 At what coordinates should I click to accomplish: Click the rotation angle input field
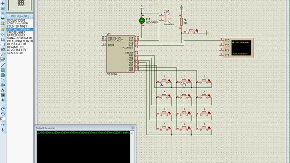[3, 119]
